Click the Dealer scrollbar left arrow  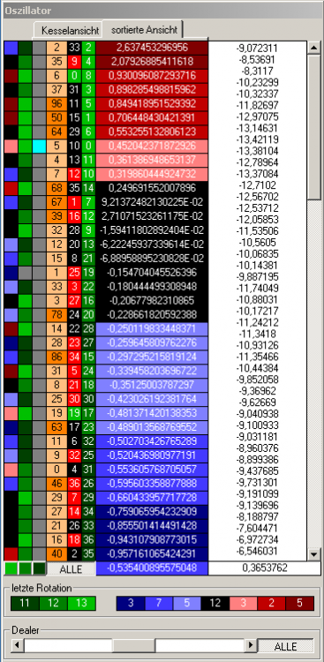coord(18,645)
